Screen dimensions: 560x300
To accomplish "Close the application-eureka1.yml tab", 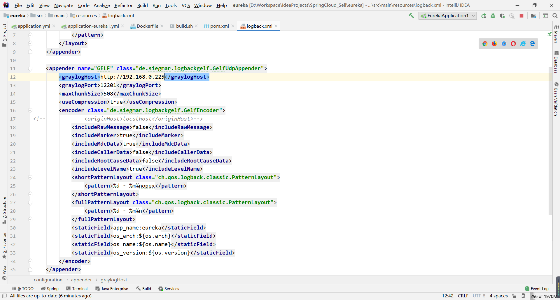I will coord(123,26).
